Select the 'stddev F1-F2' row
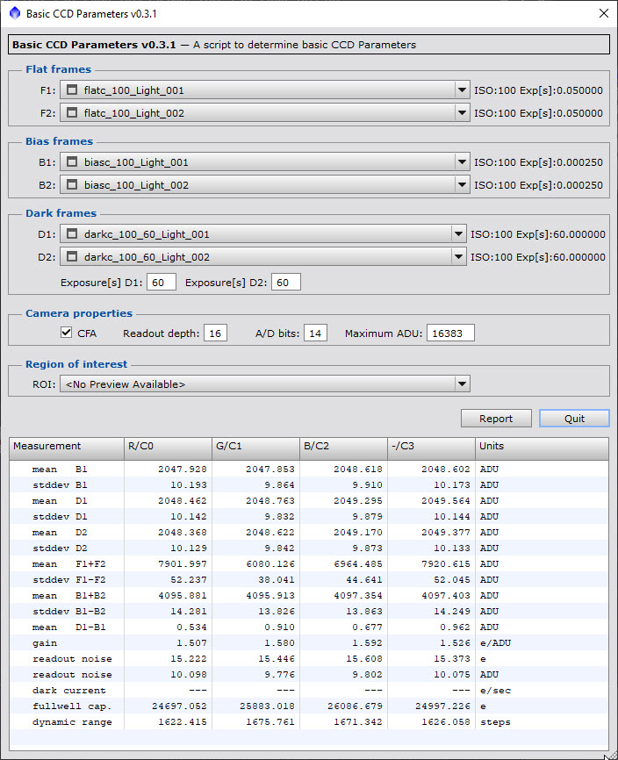618x760 pixels. pos(309,580)
